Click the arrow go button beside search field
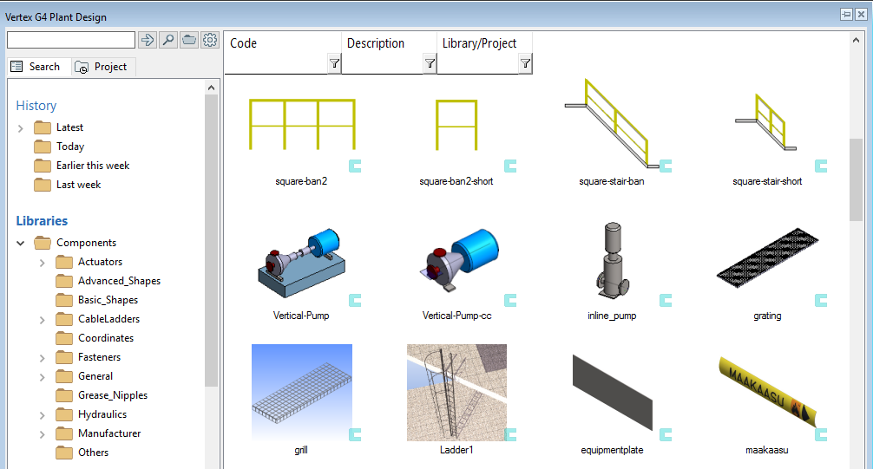Viewport: 873px width, 469px height. (147, 40)
